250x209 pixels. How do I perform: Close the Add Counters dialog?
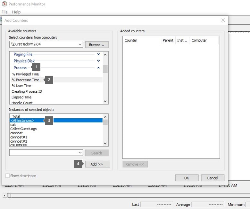point(223,20)
